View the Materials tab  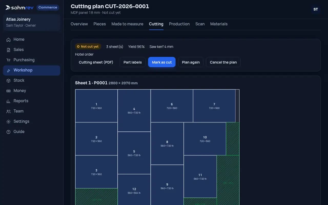coord(219,24)
